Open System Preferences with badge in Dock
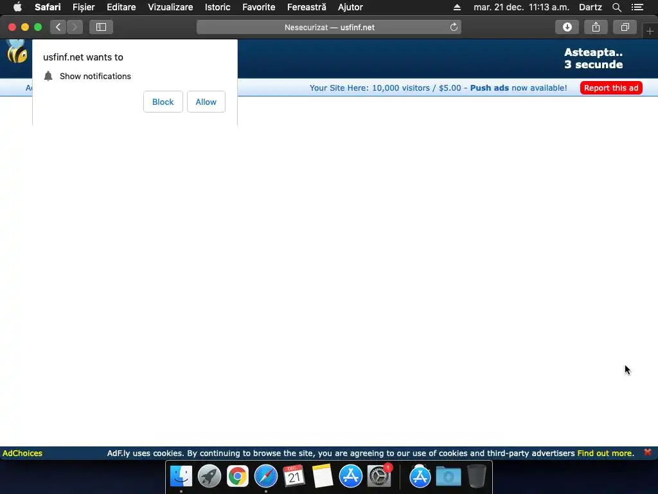 [x=379, y=476]
